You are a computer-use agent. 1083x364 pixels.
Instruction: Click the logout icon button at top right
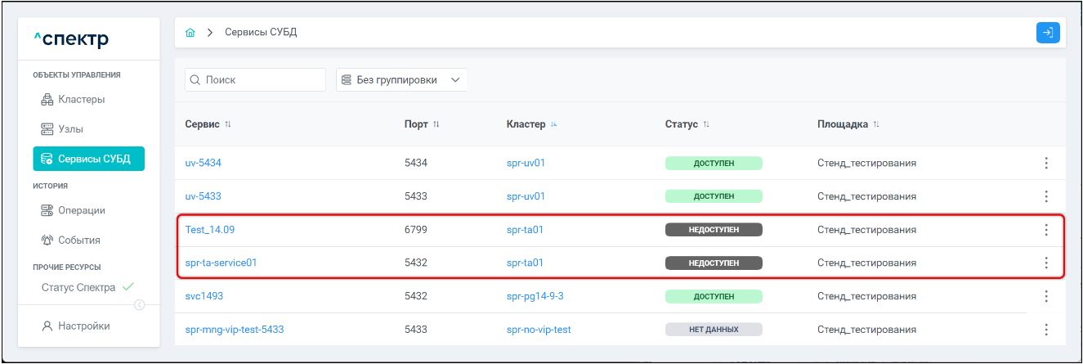(1047, 33)
